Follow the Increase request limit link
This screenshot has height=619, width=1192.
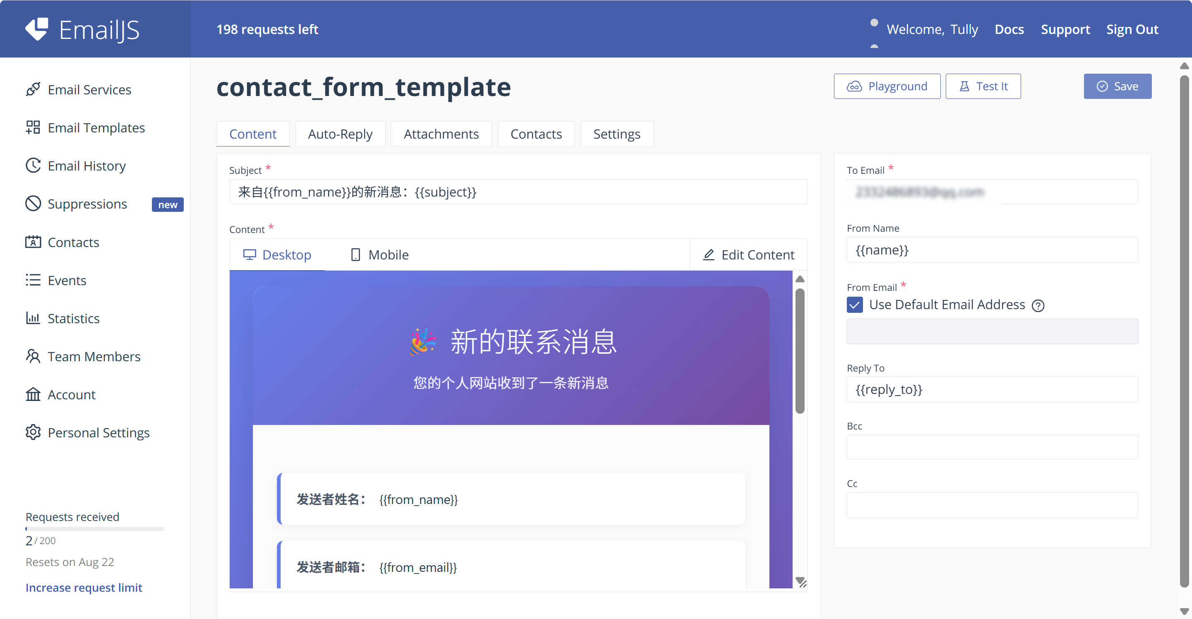click(x=84, y=588)
